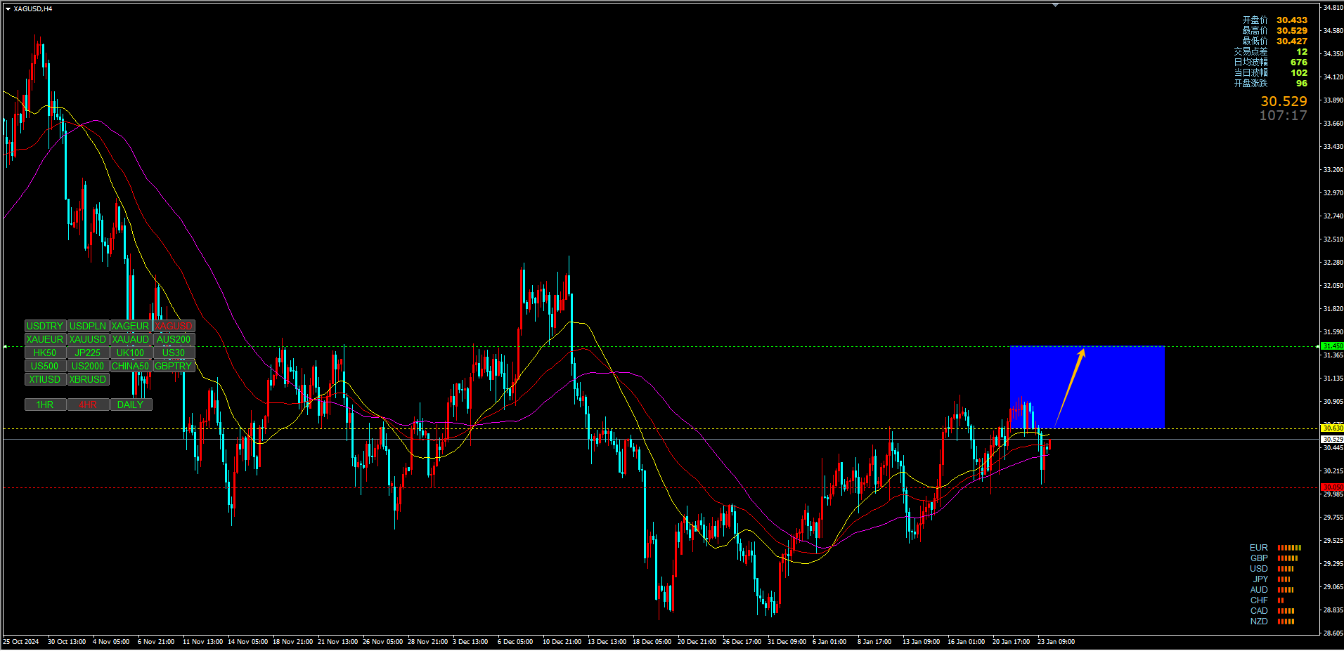Screen dimensions: 1344x651
Task: Click the red 30.050 price level label
Action: (x=1332, y=487)
